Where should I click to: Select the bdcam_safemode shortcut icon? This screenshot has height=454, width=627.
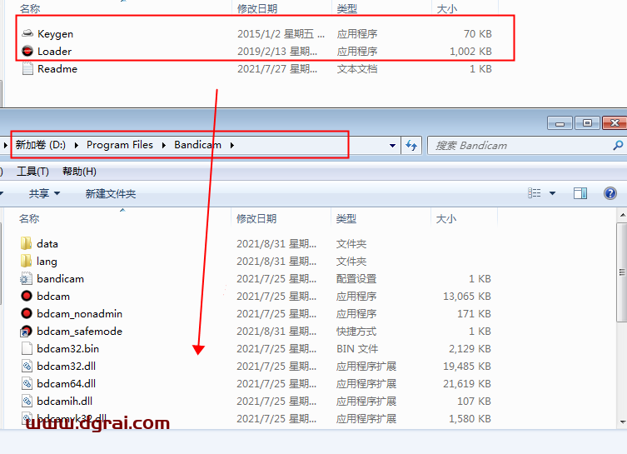coord(26,332)
